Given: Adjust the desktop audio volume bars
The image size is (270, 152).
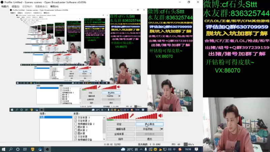Looking at the screenshot, I should click(147, 116).
